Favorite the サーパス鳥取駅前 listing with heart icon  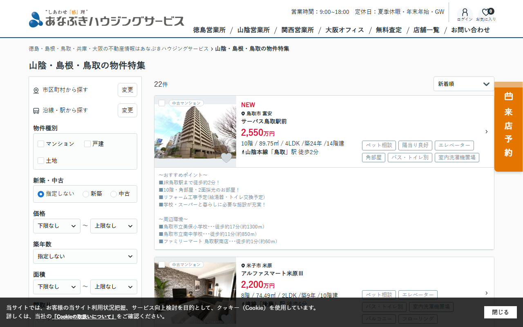[x=226, y=157]
